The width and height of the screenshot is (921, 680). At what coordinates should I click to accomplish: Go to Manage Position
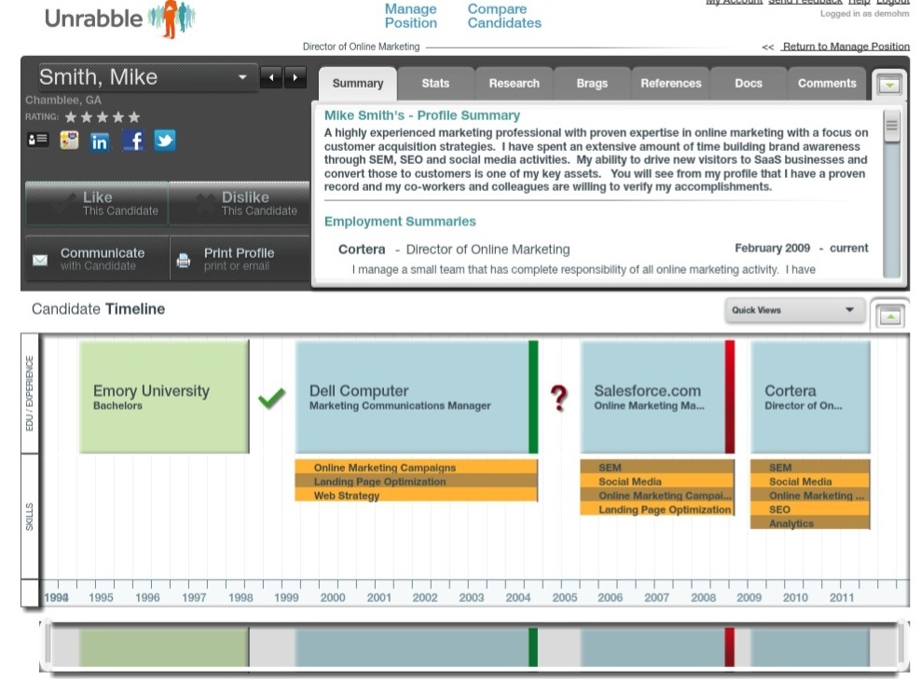coord(410,16)
